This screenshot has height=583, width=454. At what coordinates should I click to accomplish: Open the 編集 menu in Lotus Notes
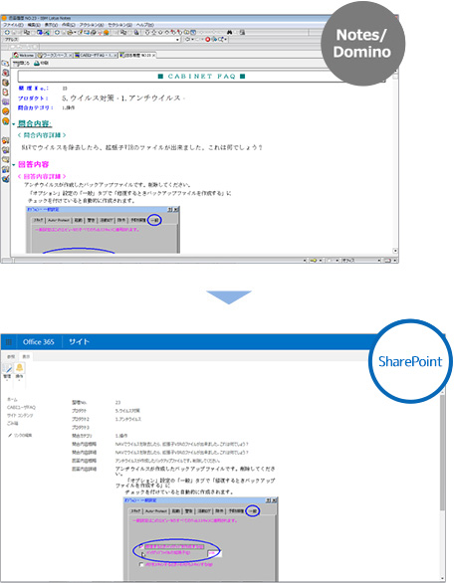pos(34,25)
